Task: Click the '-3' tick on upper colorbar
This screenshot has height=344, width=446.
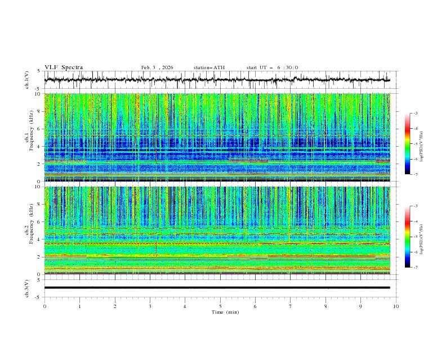Action: [x=415, y=113]
